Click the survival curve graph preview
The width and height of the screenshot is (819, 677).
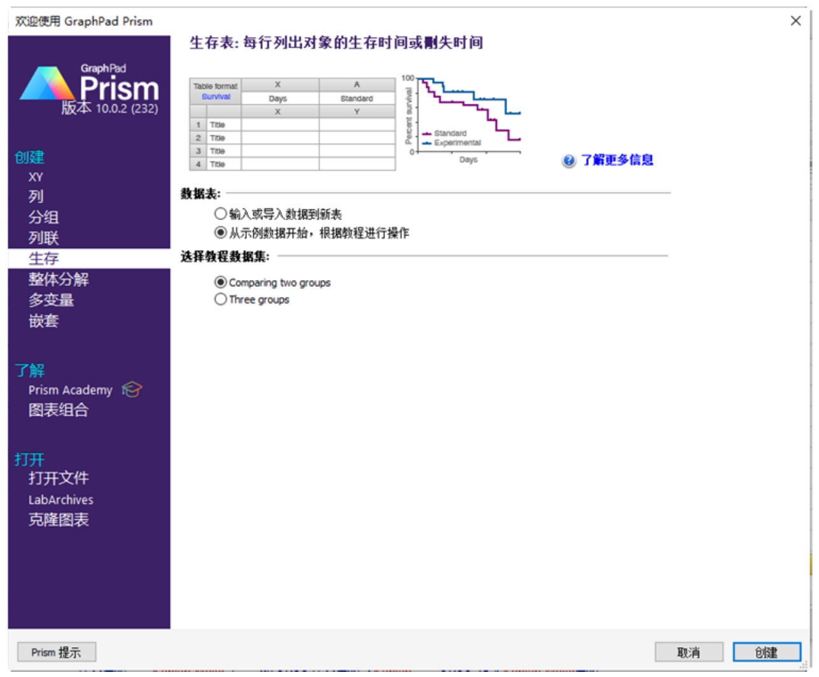point(463,119)
